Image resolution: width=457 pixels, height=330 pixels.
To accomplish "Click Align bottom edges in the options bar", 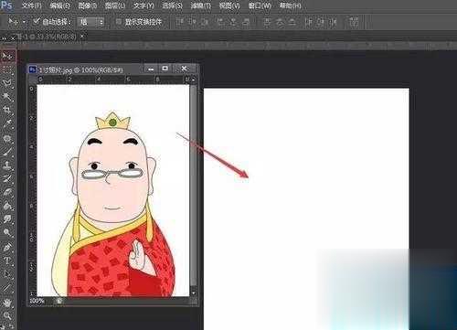I will pos(205,21).
